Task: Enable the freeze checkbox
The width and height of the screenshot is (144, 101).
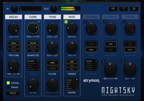Action: [x=8, y=87]
